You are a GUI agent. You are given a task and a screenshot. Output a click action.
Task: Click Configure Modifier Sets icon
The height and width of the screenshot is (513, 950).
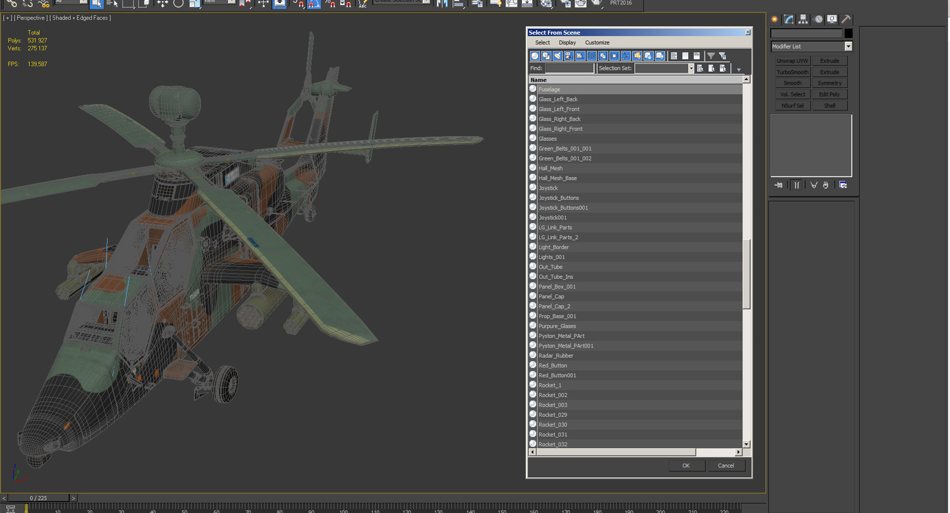point(843,185)
